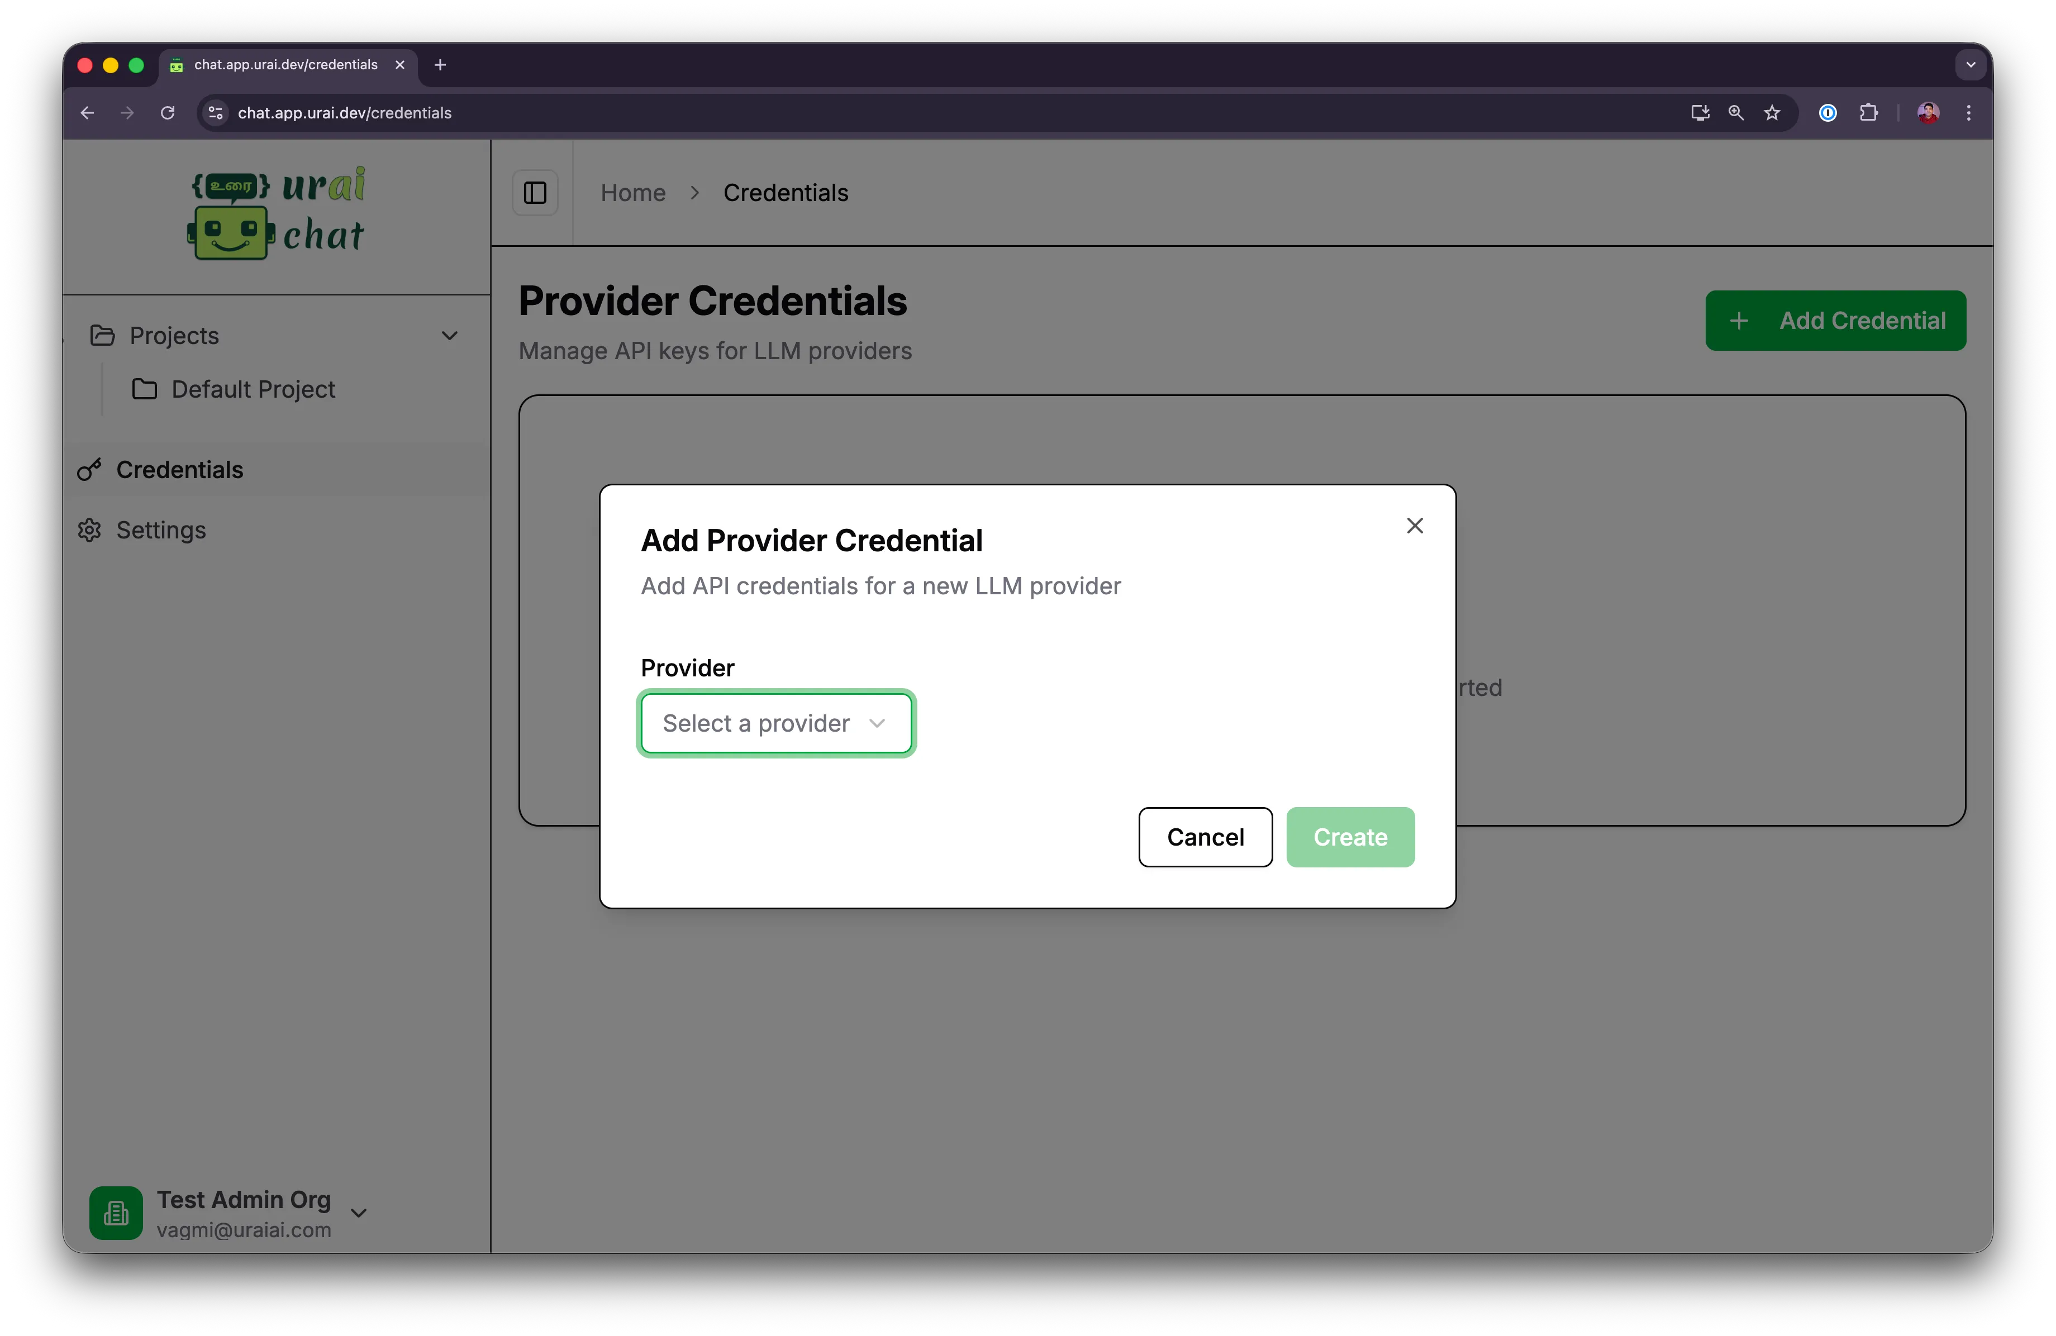Click the install app icon in address bar
This screenshot has width=2056, height=1336.
[1699, 113]
